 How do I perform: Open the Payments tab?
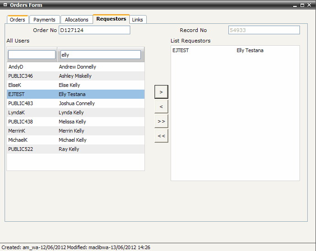coord(44,20)
